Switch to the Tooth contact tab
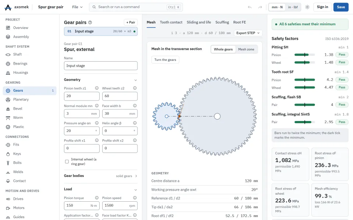This screenshot has width=353, height=220. click(171, 22)
